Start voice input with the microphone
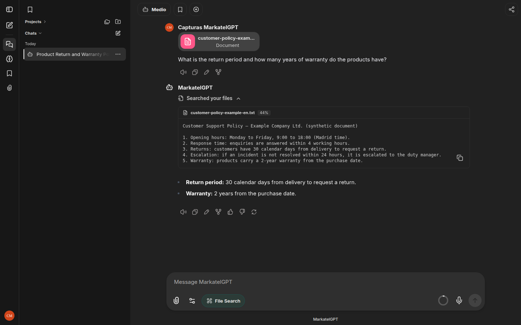 pos(459,300)
